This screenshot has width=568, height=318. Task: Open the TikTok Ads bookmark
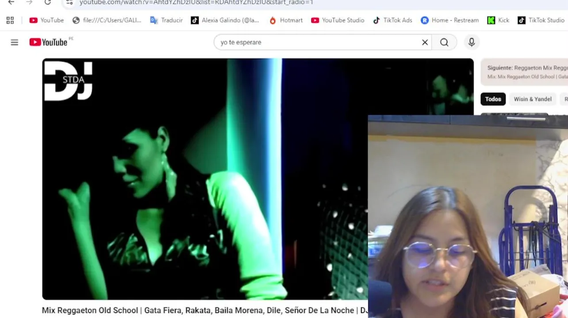point(392,20)
